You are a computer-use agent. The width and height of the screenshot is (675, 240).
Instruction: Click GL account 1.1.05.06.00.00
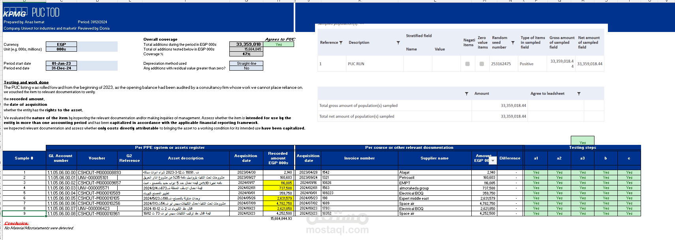[61, 172]
